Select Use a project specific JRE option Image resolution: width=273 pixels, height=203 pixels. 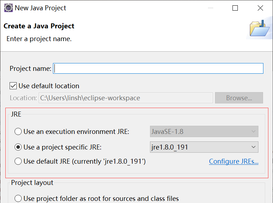(x=18, y=147)
